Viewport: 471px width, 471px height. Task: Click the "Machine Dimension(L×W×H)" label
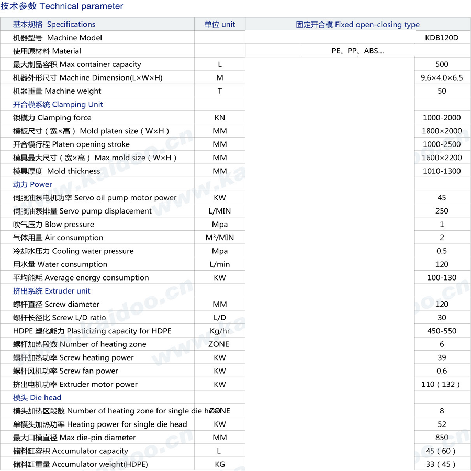click(111, 78)
